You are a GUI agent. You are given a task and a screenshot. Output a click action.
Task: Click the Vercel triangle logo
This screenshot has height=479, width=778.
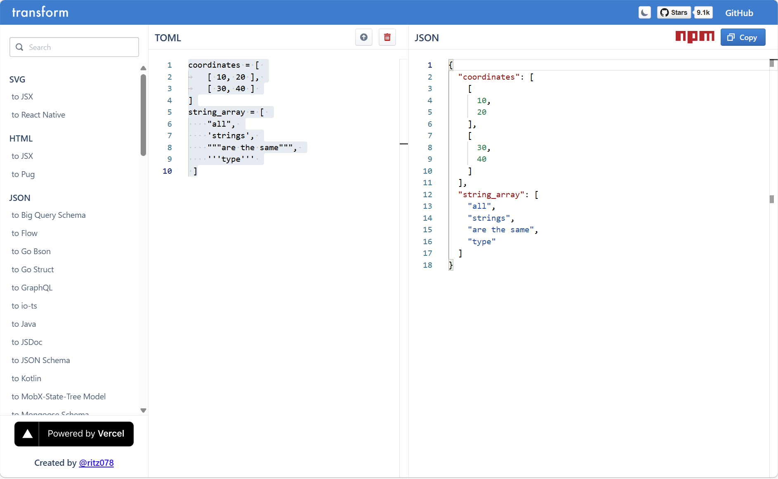pyautogui.click(x=27, y=434)
